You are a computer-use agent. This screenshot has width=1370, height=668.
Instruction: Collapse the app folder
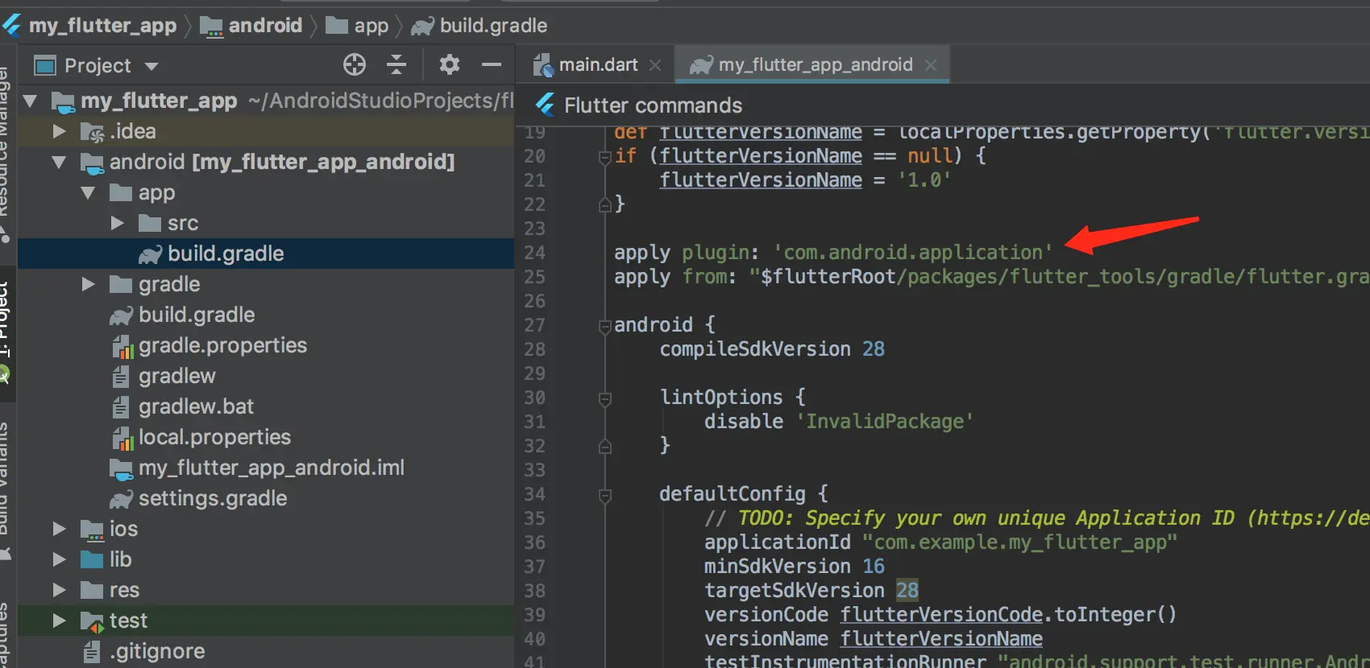point(89,192)
